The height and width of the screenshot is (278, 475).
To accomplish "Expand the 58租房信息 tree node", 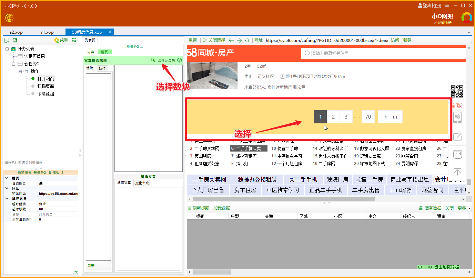I will tap(13, 56).
